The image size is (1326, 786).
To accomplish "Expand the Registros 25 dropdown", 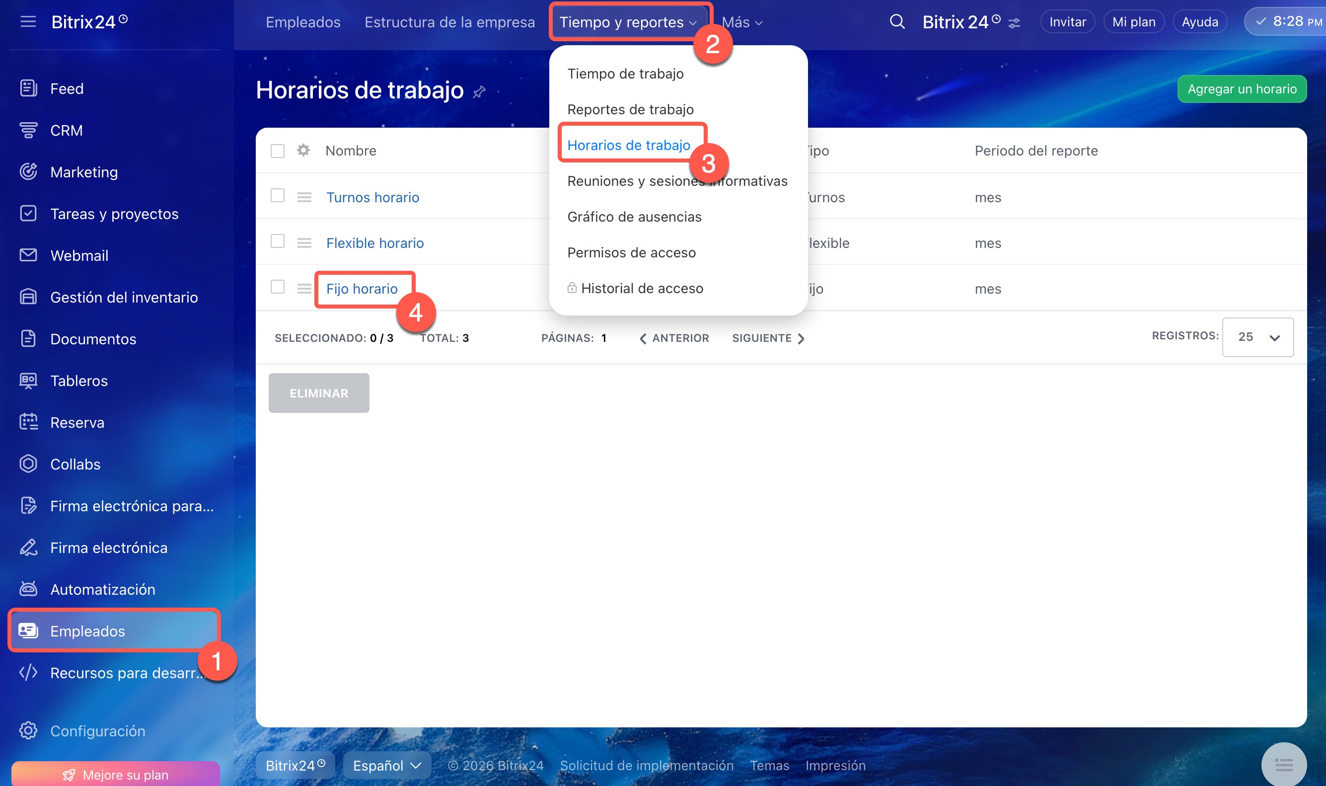I will [1258, 337].
